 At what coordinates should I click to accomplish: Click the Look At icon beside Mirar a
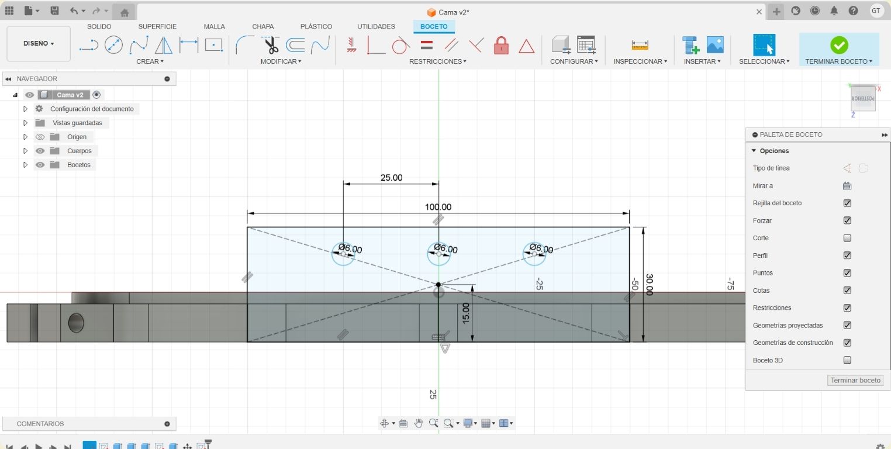click(847, 186)
